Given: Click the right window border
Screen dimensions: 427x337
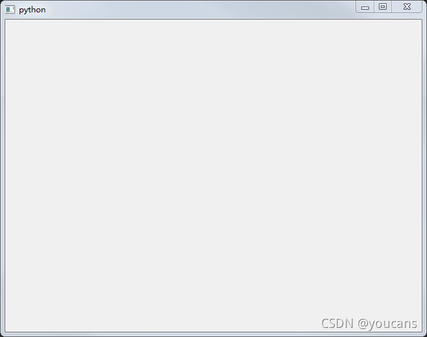Looking at the screenshot, I should pos(424,176).
